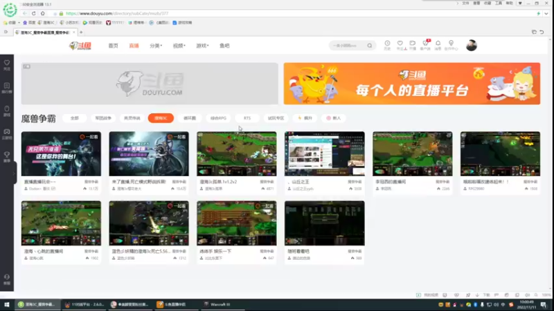Click the Douyu logo in the header
This screenshot has width=554, height=311.
click(80, 46)
